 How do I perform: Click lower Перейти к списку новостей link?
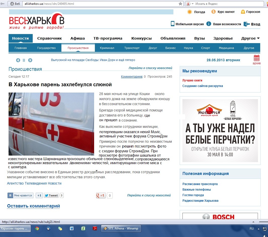click(149, 195)
